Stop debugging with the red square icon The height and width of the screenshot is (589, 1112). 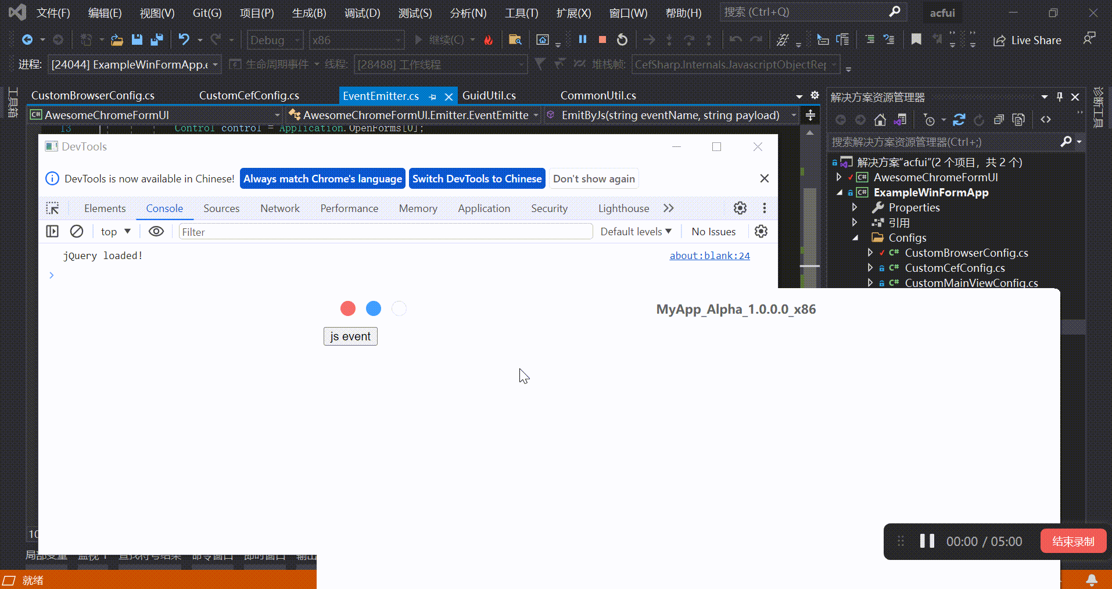[602, 39]
